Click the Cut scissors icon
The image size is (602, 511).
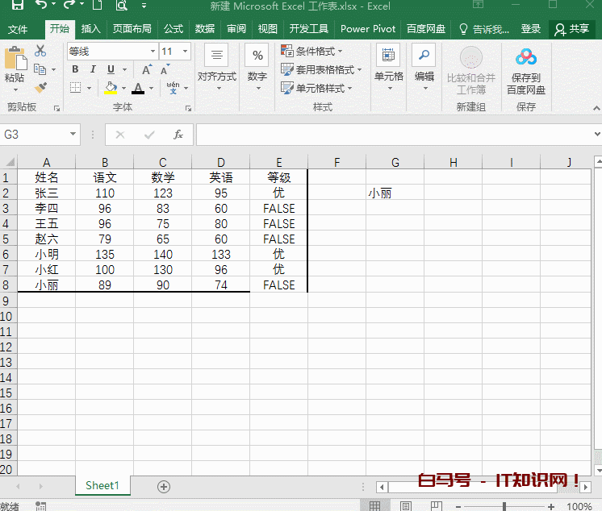point(40,52)
